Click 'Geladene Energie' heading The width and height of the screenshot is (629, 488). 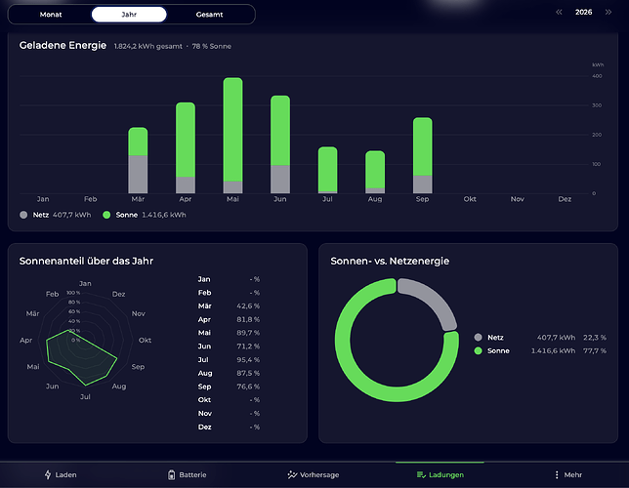pos(63,45)
